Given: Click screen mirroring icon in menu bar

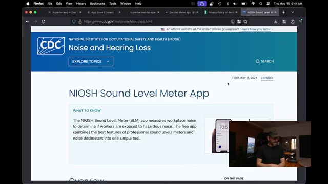Looking at the screenshot, I should 202,4.
